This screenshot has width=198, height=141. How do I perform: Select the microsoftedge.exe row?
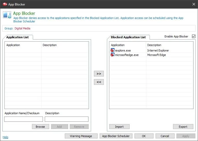click(151, 55)
